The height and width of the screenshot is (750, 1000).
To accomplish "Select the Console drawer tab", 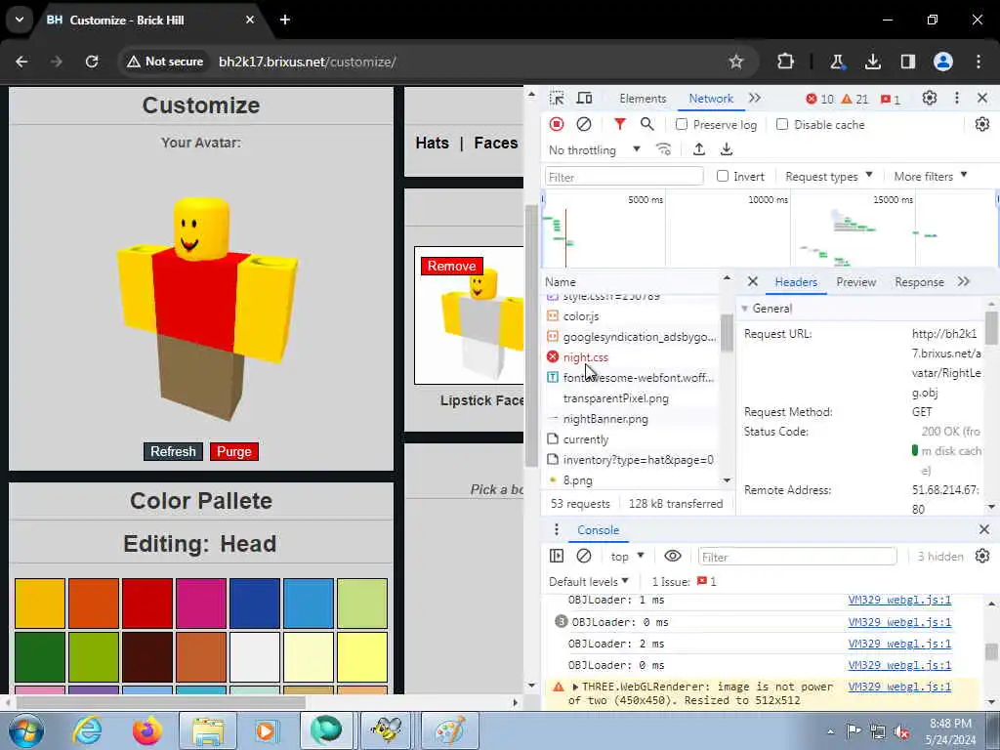I will pos(598,530).
